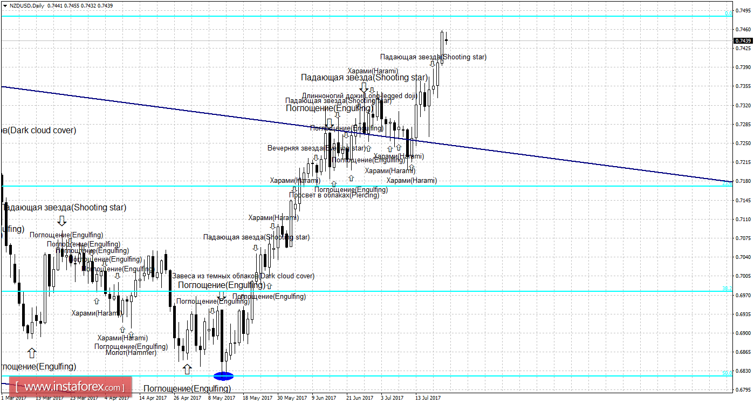Select the cyan Fibonacci line labeled 50.0
The image size is (754, 404).
(367, 375)
